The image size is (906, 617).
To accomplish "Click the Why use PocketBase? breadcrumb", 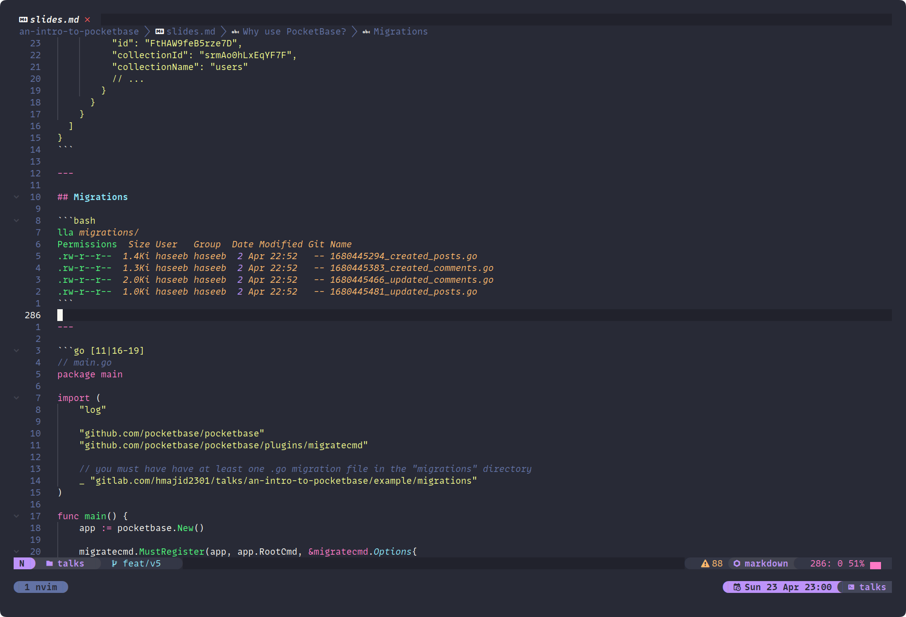I will point(294,31).
